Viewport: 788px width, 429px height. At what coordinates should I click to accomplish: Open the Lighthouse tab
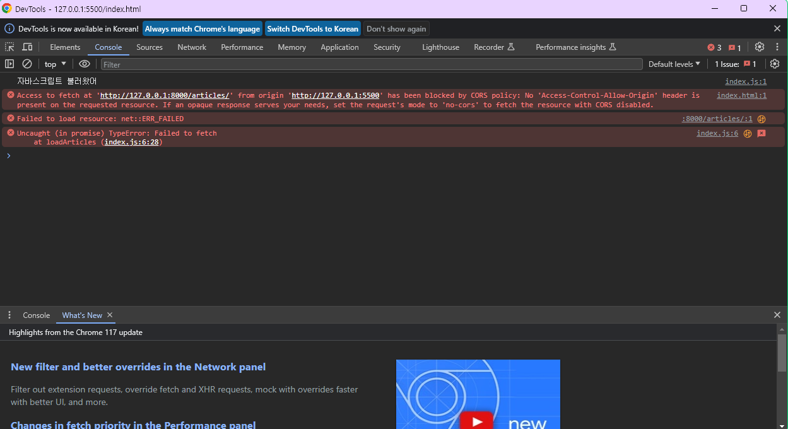click(440, 47)
